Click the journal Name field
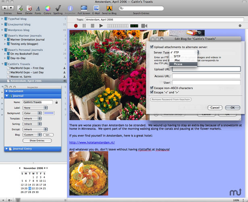 [x=38, y=102]
